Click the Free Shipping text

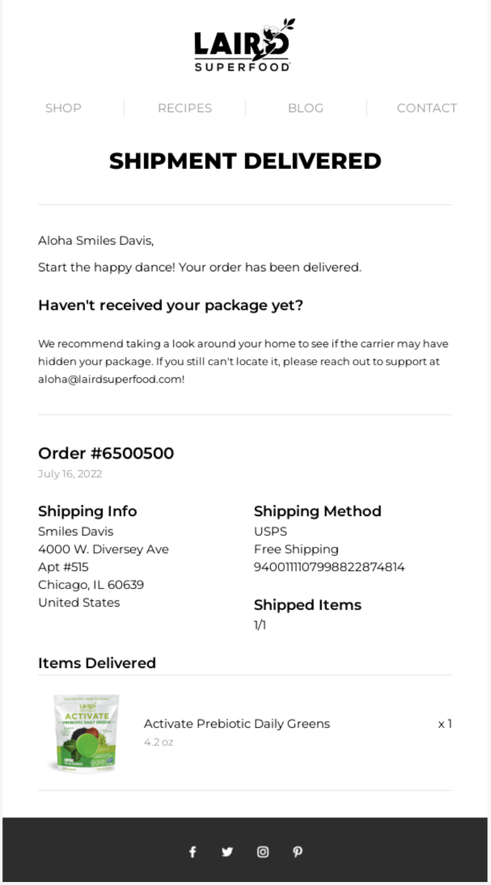[x=296, y=549]
